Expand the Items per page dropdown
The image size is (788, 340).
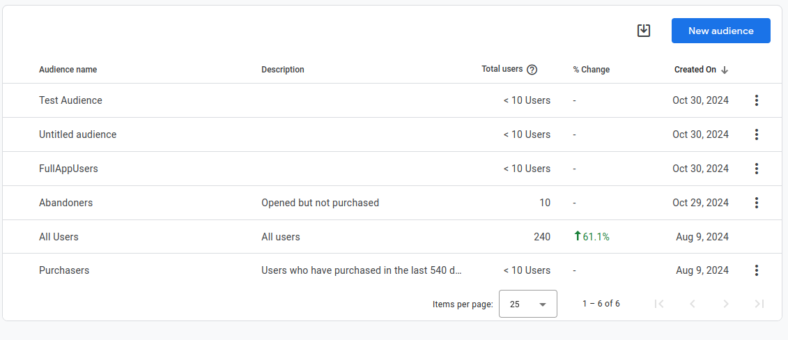tap(528, 304)
